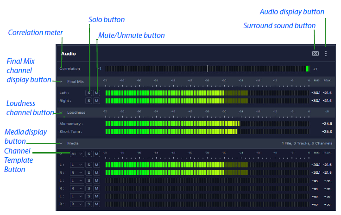This screenshot has height=215, width=341.
Task: Click the Media section PEAK column header
Action: click(x=327, y=153)
